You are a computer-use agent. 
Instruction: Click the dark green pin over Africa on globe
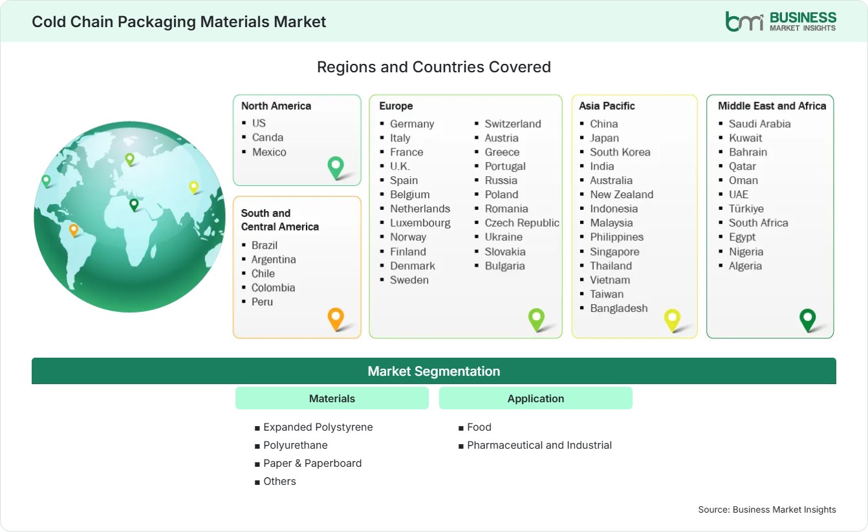pos(134,205)
